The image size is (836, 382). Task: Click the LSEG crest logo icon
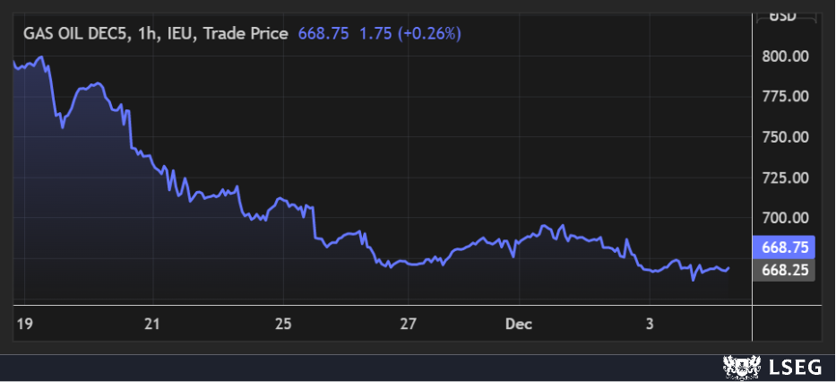737,366
